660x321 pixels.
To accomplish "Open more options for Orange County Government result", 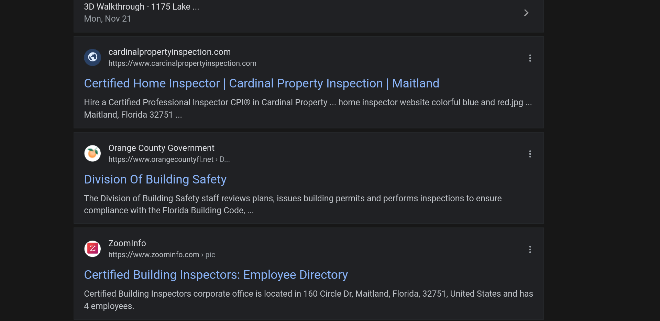I will tap(530, 154).
